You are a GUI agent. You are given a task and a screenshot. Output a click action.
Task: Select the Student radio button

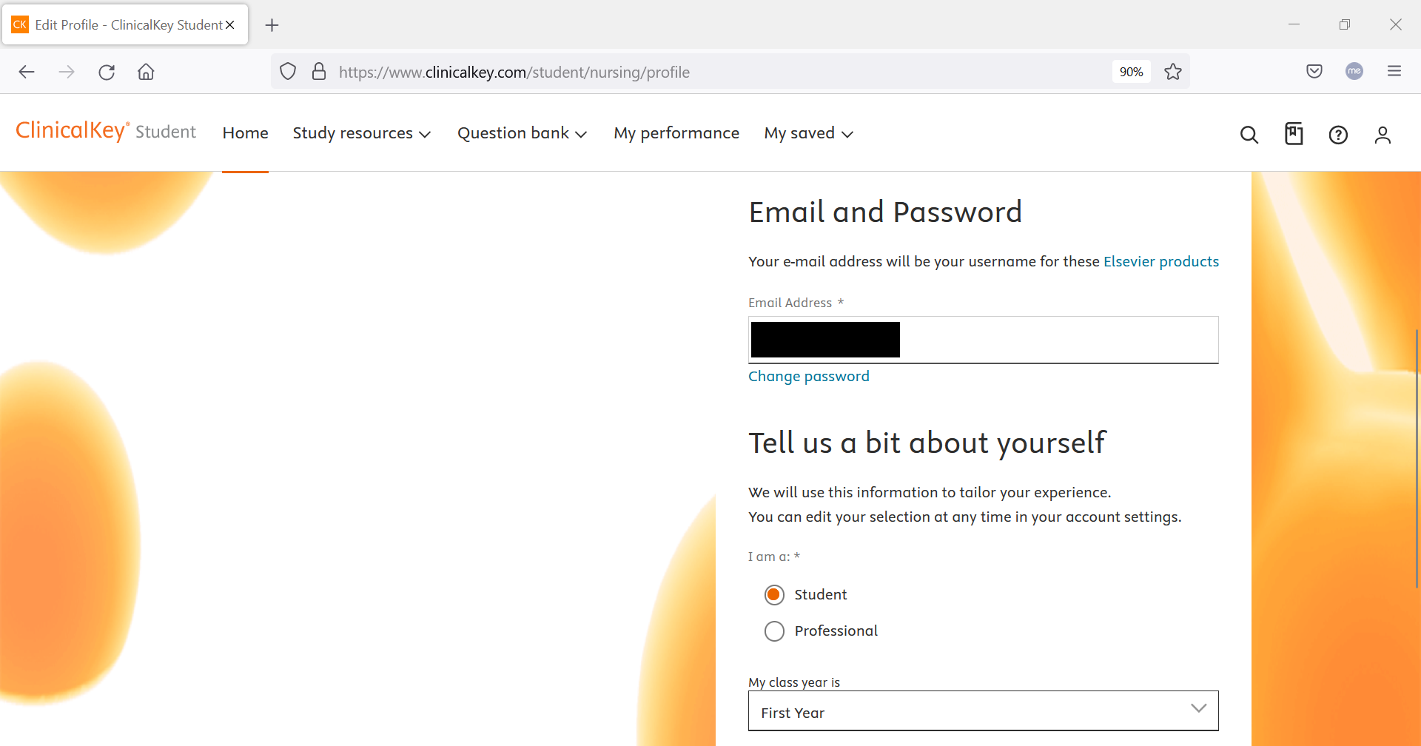point(774,595)
